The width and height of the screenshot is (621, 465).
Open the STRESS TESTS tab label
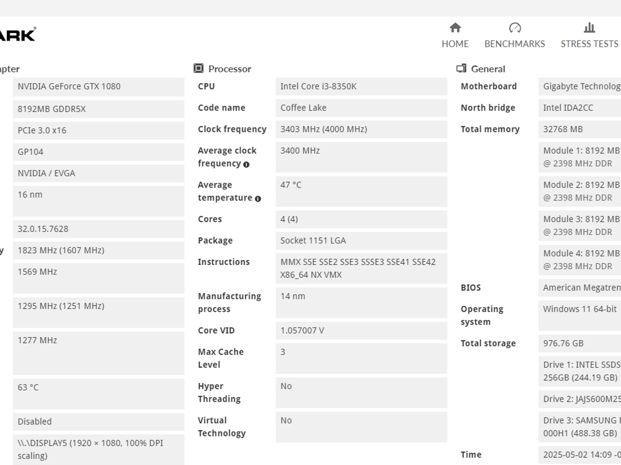pos(589,44)
